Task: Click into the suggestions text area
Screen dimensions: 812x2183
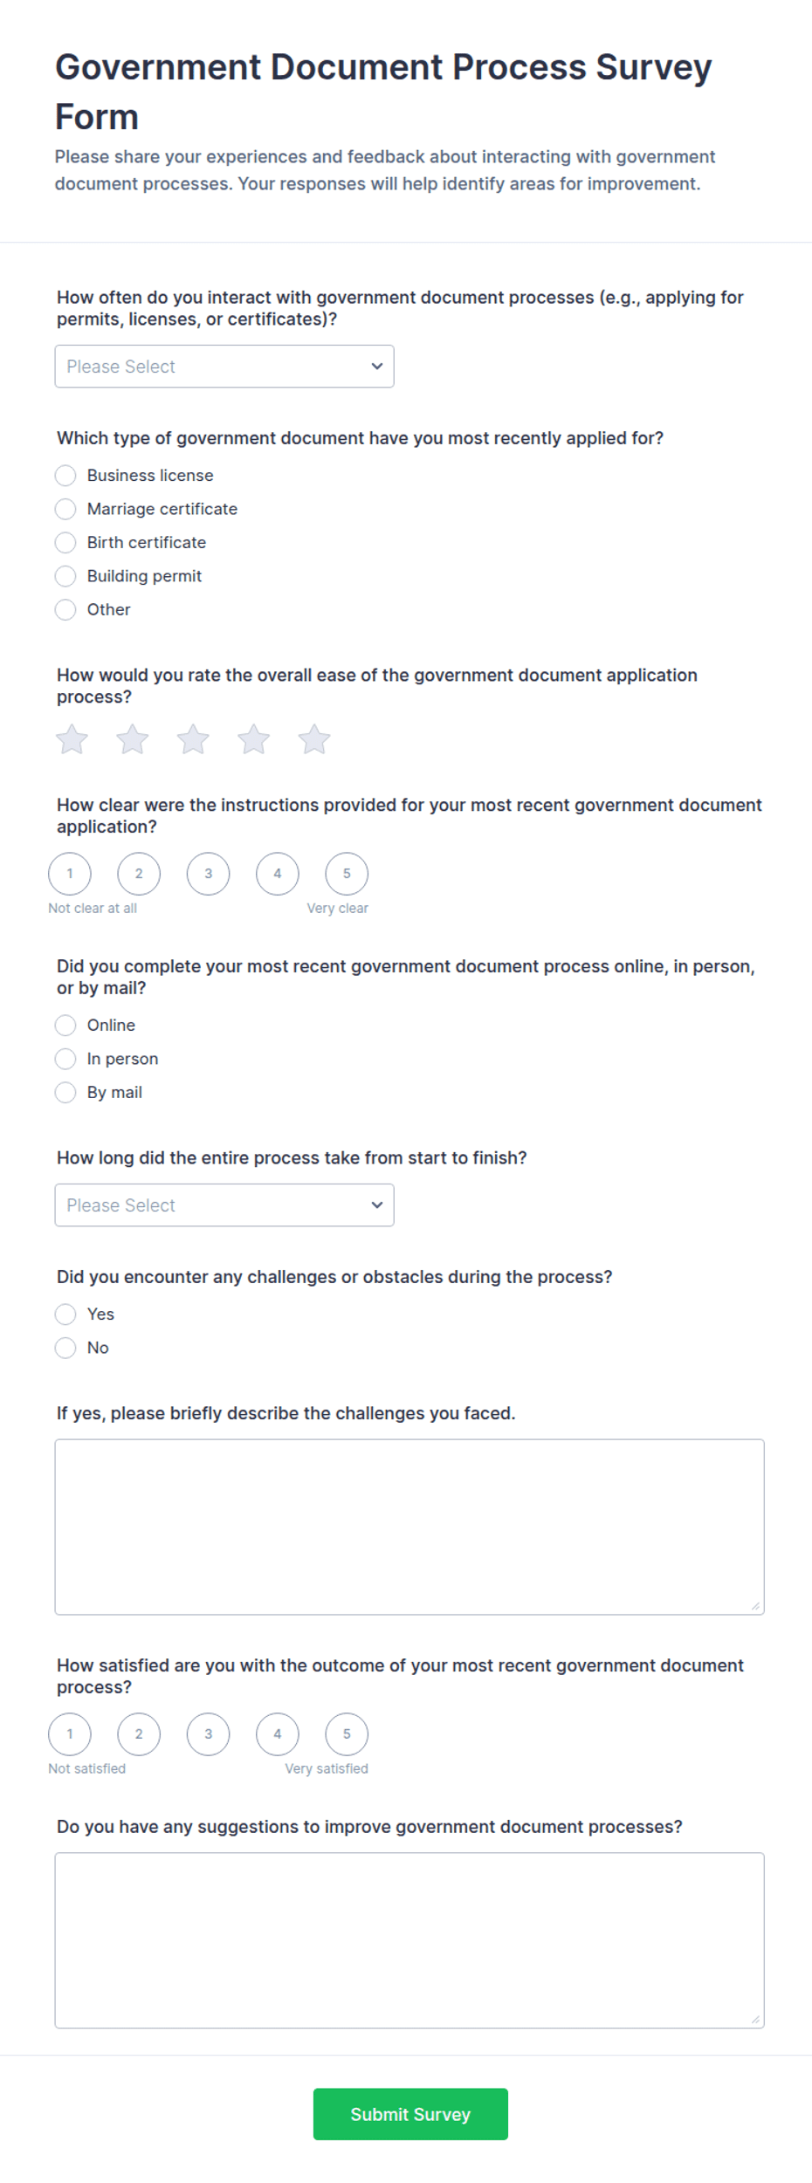Action: click(x=409, y=1939)
